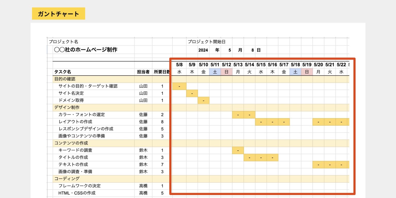
Task: Select the 担当者 column header
Action: click(143, 72)
